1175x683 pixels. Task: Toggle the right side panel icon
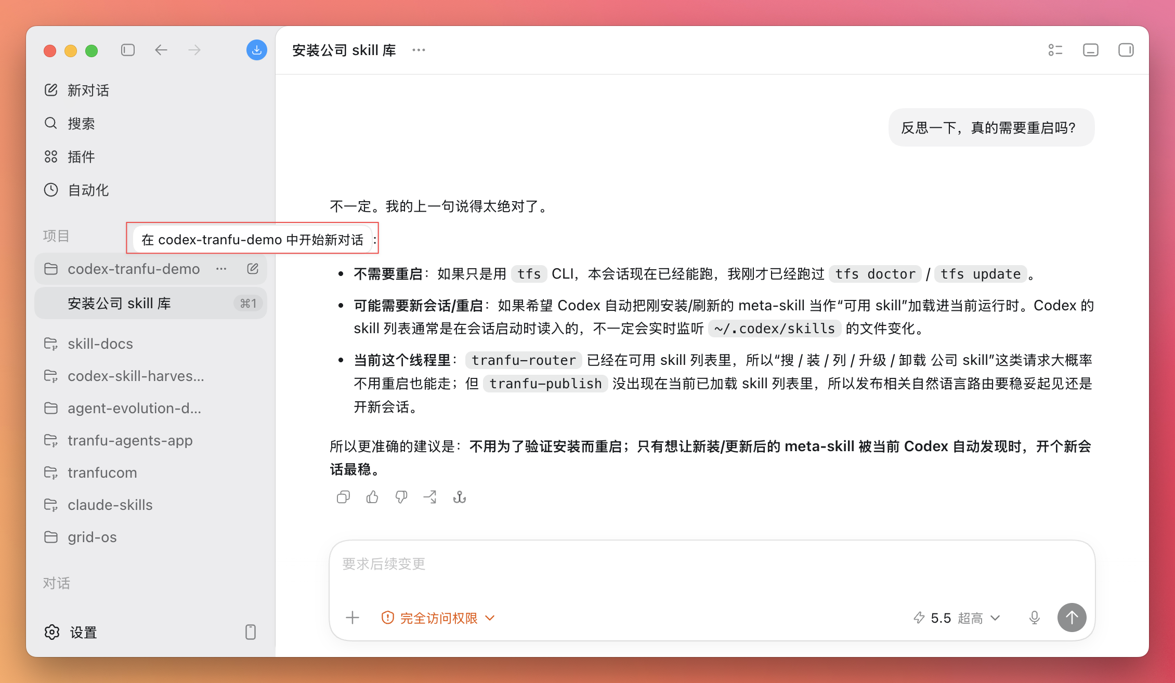(1126, 50)
